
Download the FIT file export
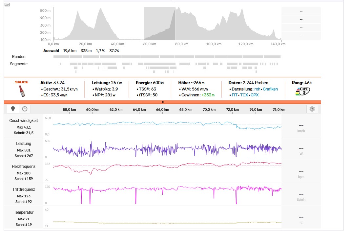pyautogui.click(x=235, y=95)
